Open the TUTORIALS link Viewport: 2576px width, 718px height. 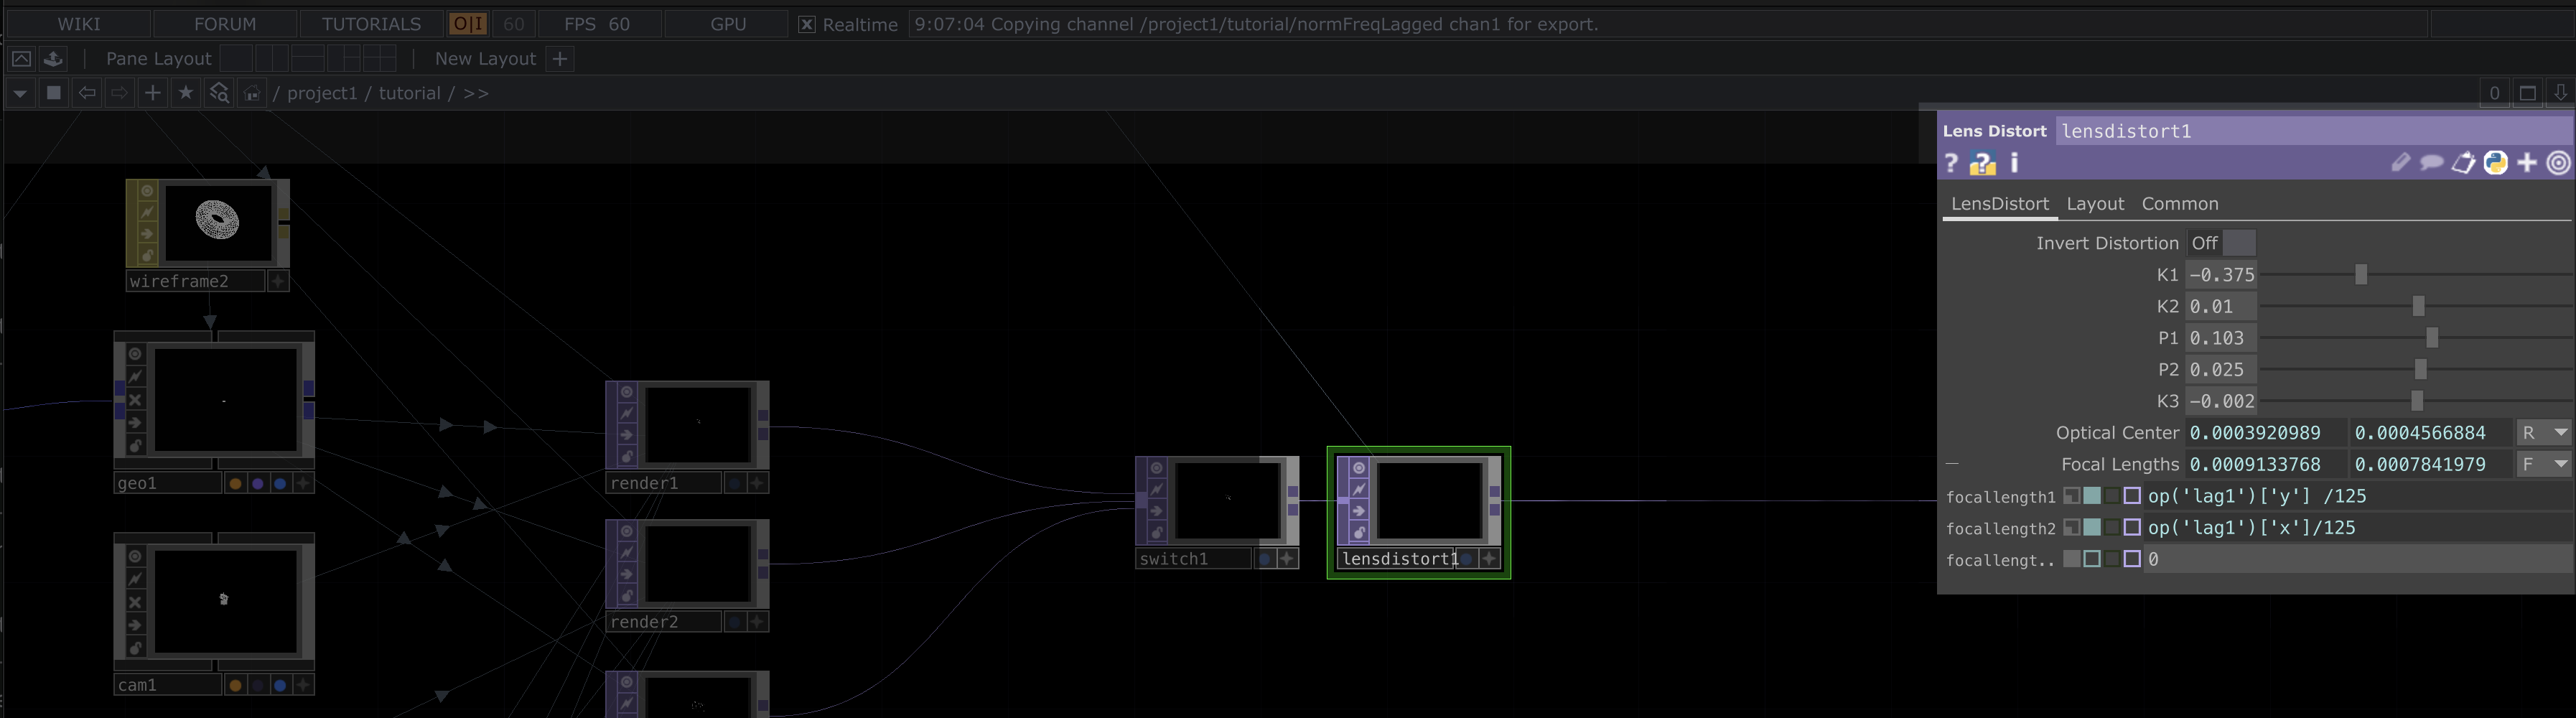371,24
